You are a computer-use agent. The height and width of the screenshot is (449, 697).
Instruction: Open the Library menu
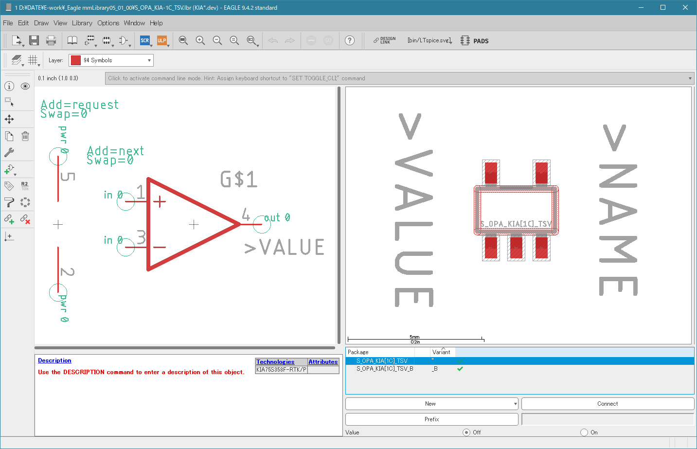82,23
